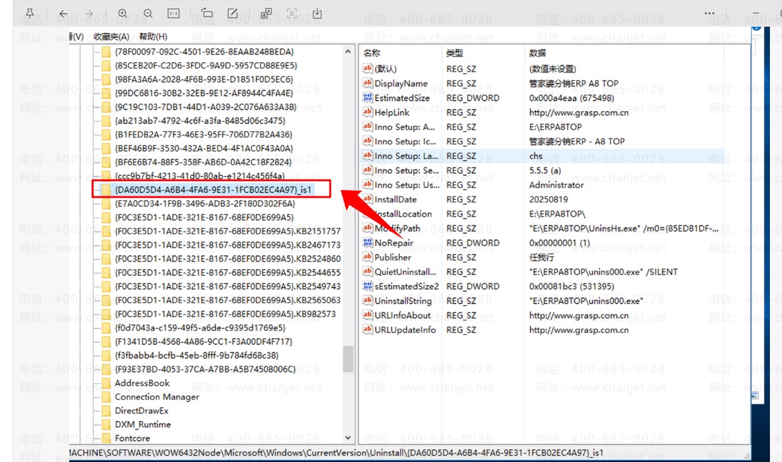Open the 收藏夹(A) favorites menu

point(111,37)
